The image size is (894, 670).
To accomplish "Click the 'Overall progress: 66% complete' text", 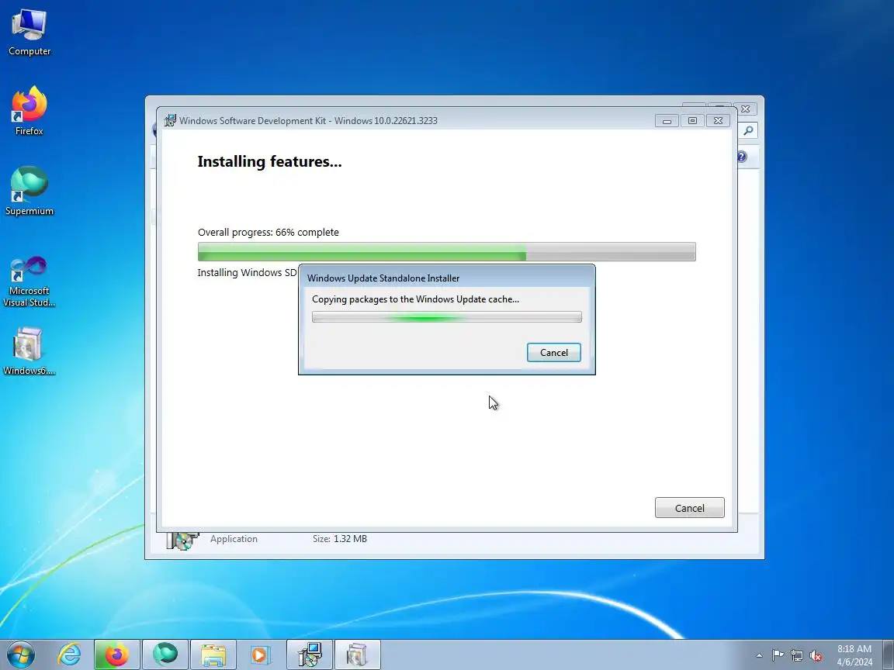I will point(268,233).
